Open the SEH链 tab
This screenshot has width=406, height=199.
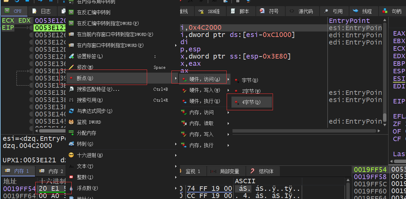[210, 11]
